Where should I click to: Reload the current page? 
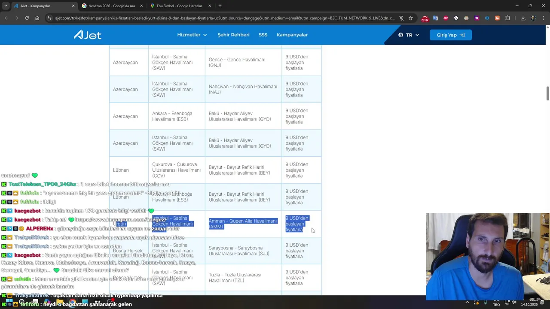point(27,18)
